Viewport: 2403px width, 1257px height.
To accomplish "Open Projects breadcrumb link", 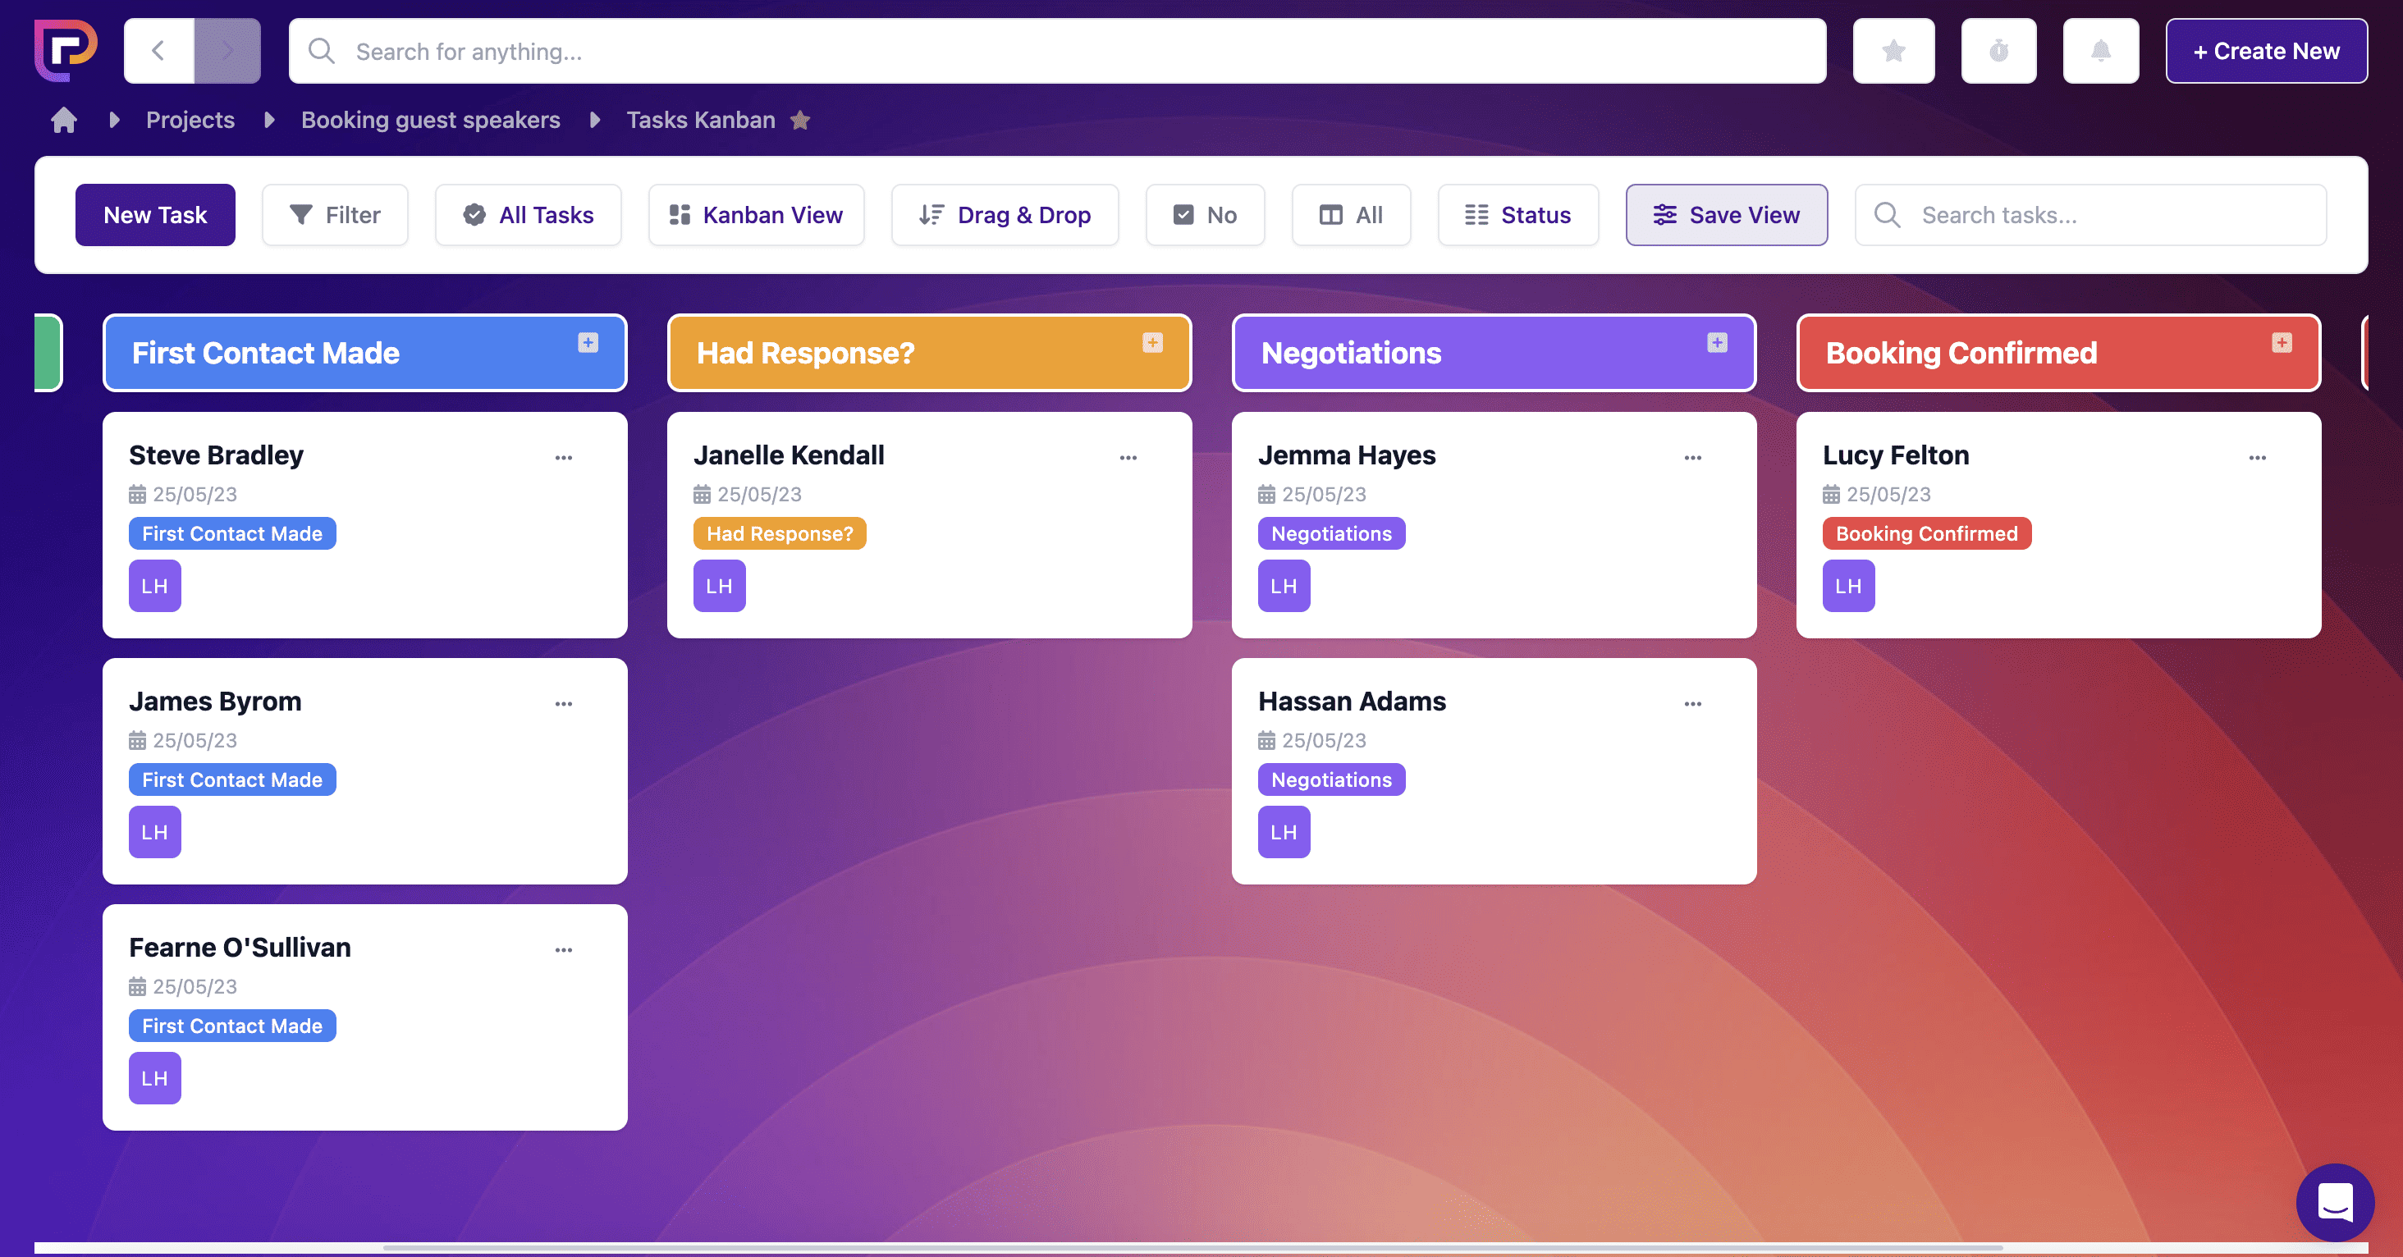I will point(190,121).
